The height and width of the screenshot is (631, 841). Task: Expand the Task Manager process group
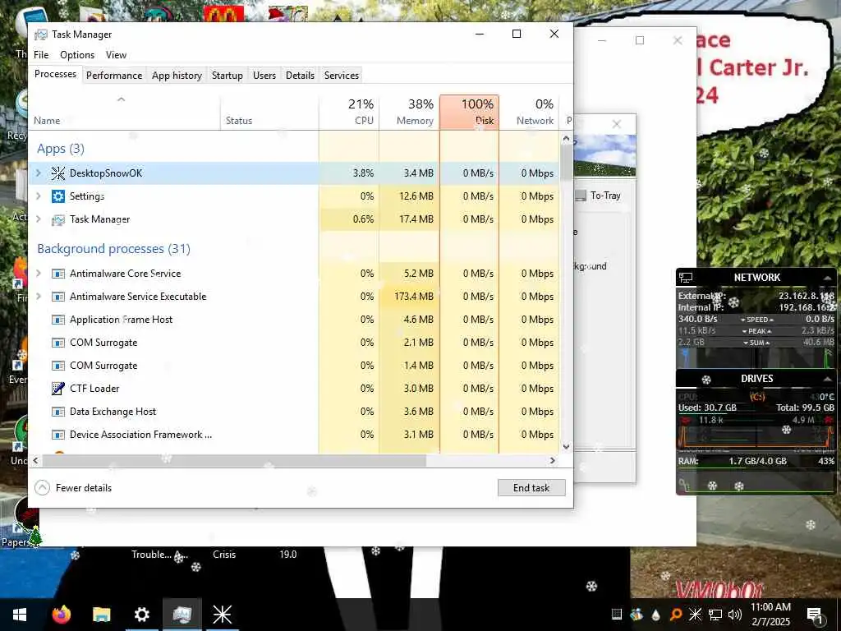[x=39, y=219]
